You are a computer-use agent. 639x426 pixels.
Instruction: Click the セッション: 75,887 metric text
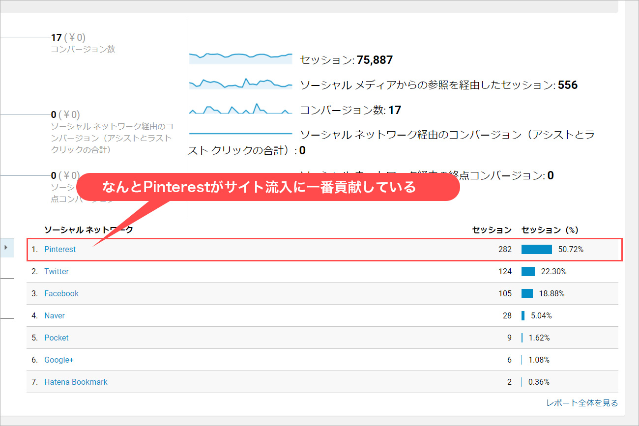click(347, 60)
